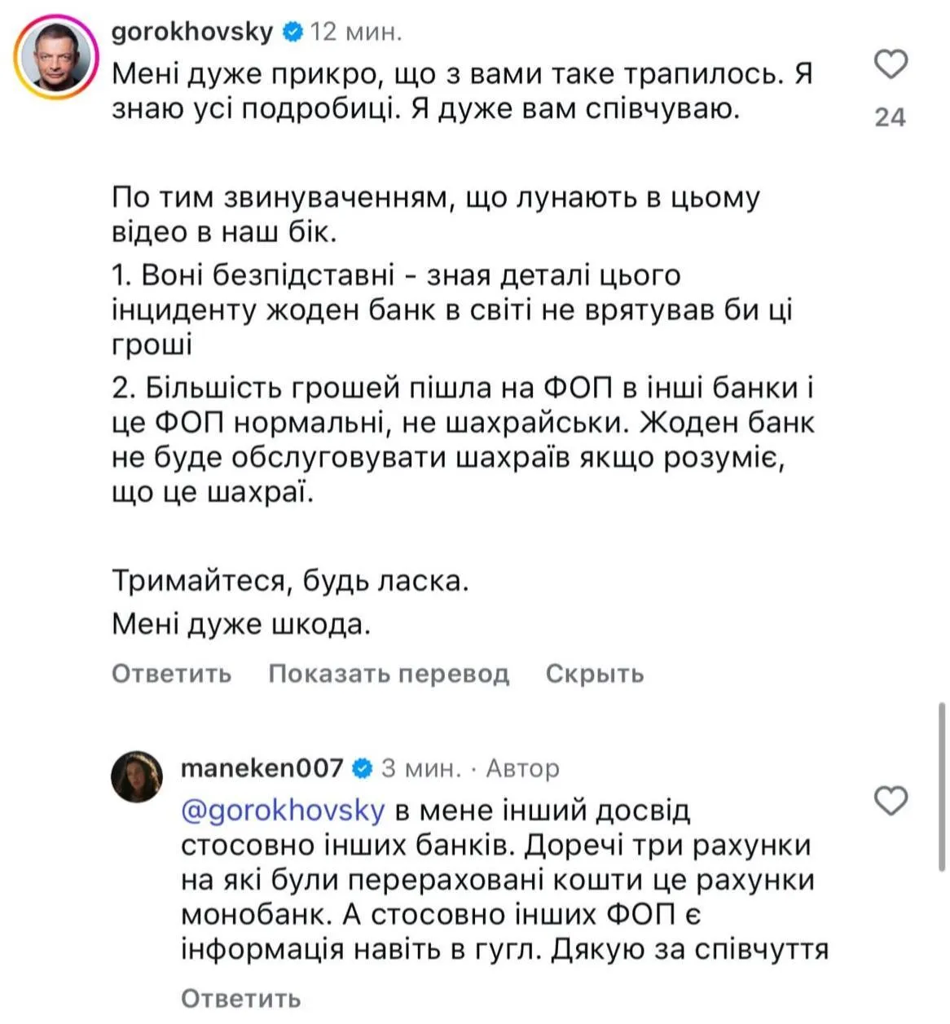Click the verified badge next to maneken007
Screen dimensions: 950x1024
coord(362,768)
